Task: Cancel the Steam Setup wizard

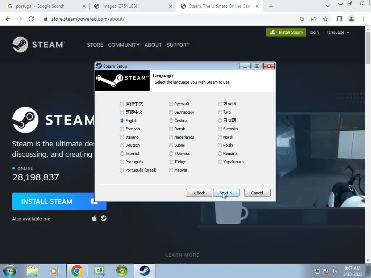Action: point(257,193)
